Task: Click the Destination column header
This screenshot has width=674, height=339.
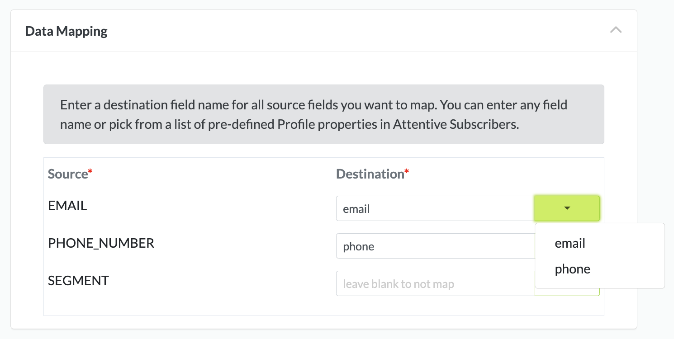Action: pyautogui.click(x=370, y=174)
